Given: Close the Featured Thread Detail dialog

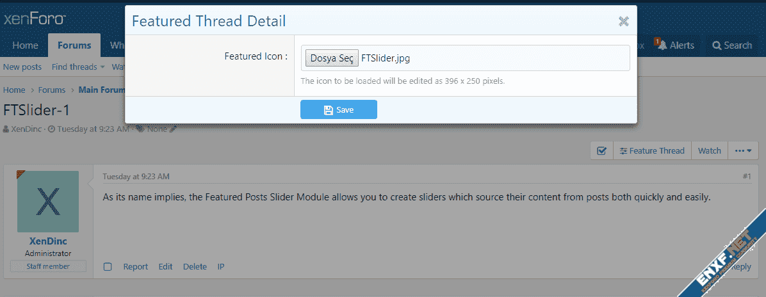Looking at the screenshot, I should [x=623, y=21].
